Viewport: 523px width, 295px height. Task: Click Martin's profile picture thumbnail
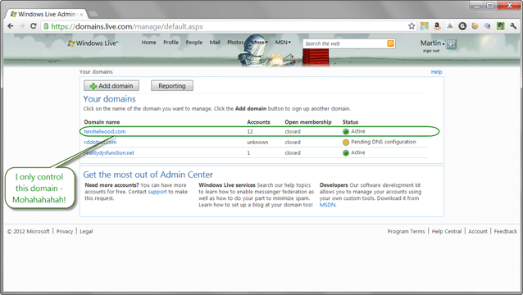click(x=452, y=43)
